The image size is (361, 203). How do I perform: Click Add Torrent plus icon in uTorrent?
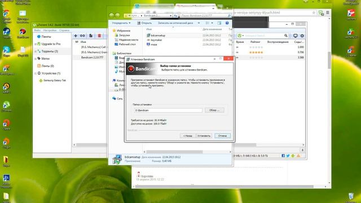[76, 36]
